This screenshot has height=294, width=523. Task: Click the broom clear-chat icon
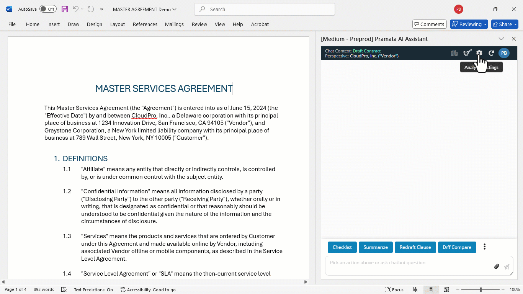pos(467,53)
